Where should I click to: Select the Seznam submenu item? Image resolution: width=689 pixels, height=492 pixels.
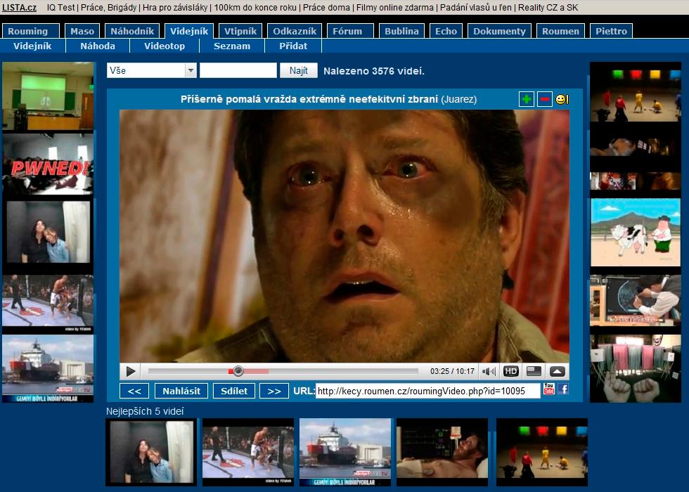tap(232, 46)
